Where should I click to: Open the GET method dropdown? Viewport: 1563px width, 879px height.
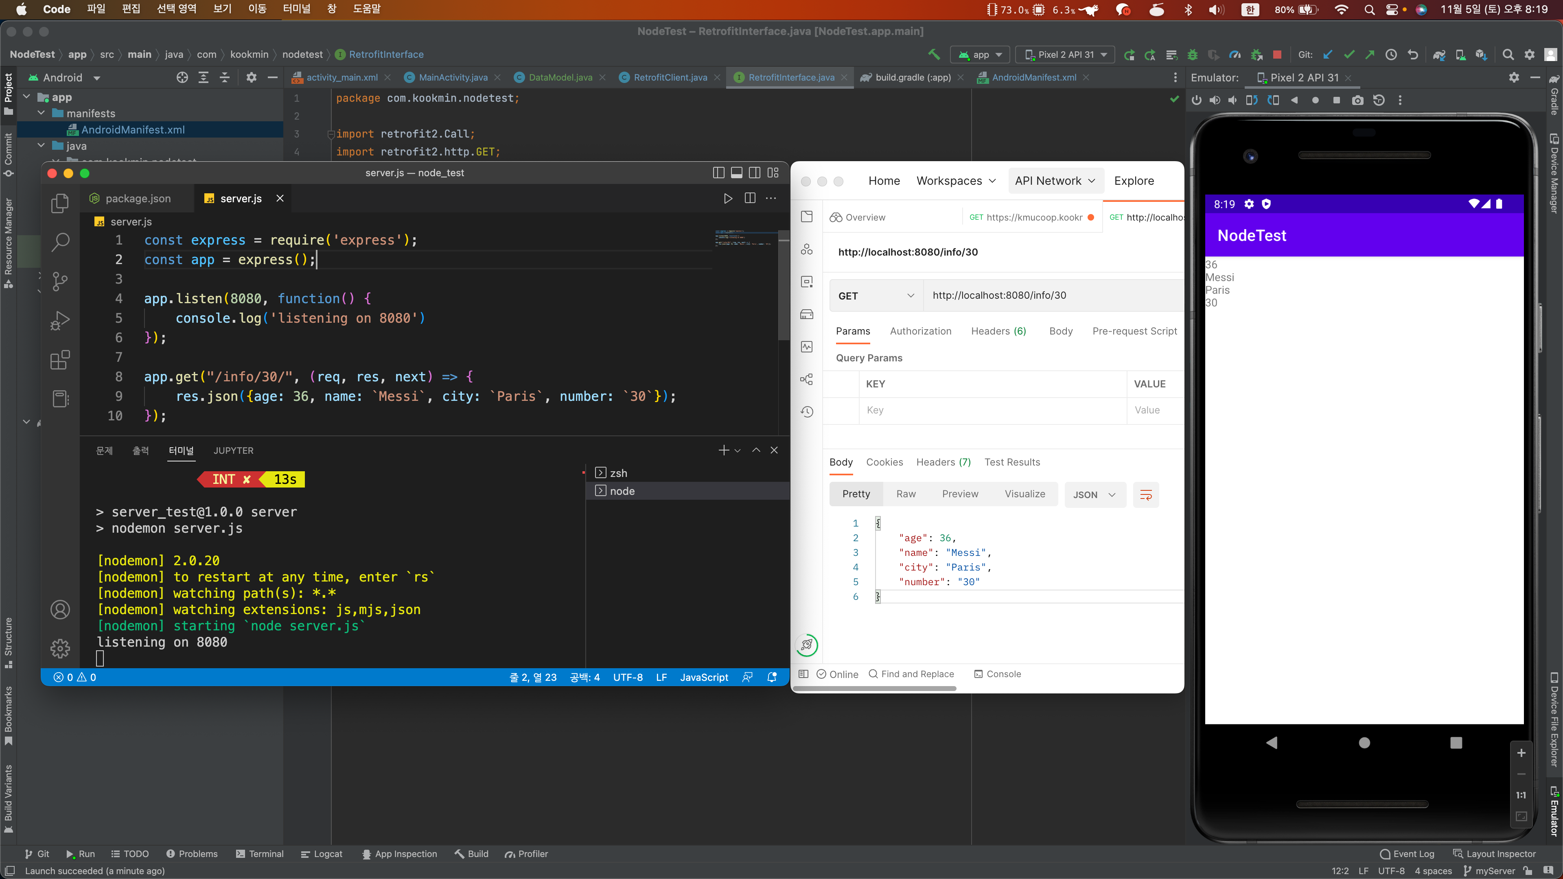click(875, 295)
